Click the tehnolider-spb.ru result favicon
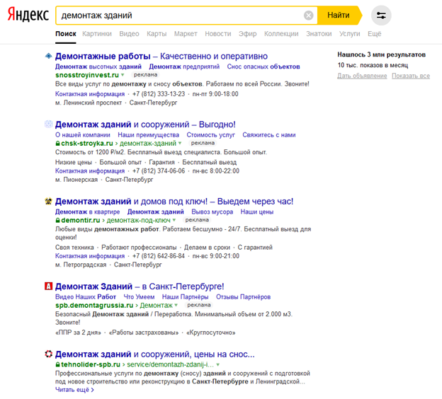This screenshot has height=399, width=442. 48,354
